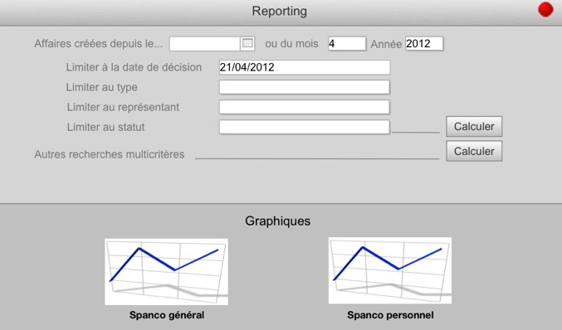Select the ou du mois field showing 4
The width and height of the screenshot is (562, 330).
pos(347,44)
